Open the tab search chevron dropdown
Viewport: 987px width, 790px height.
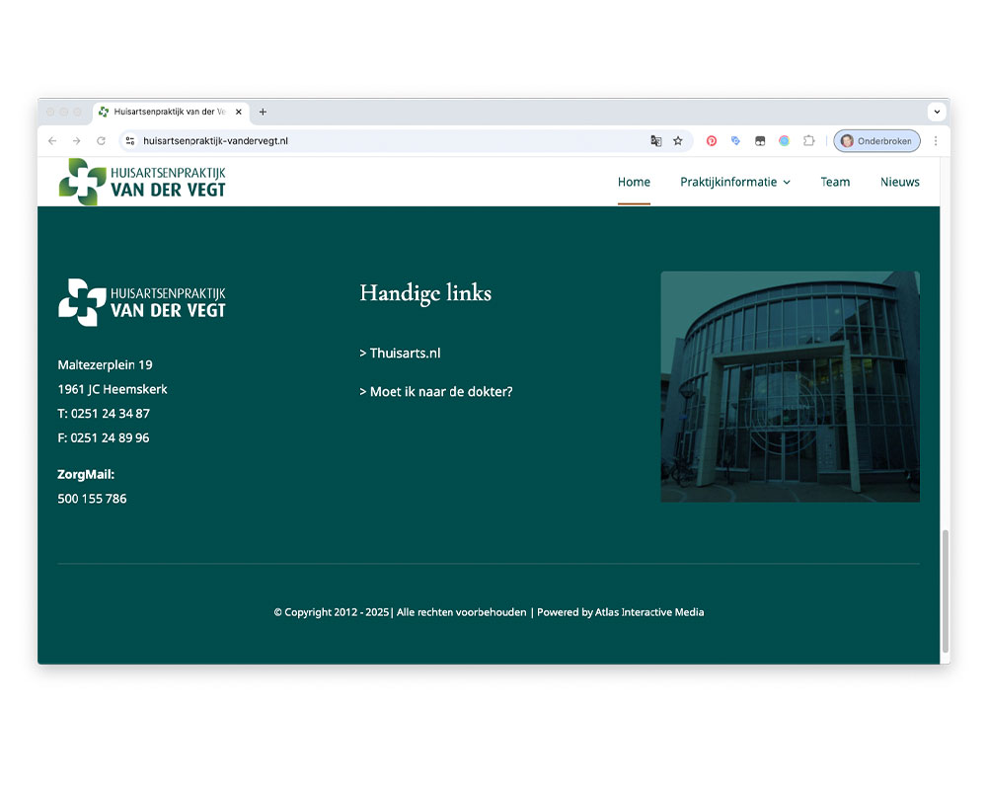pyautogui.click(x=936, y=113)
